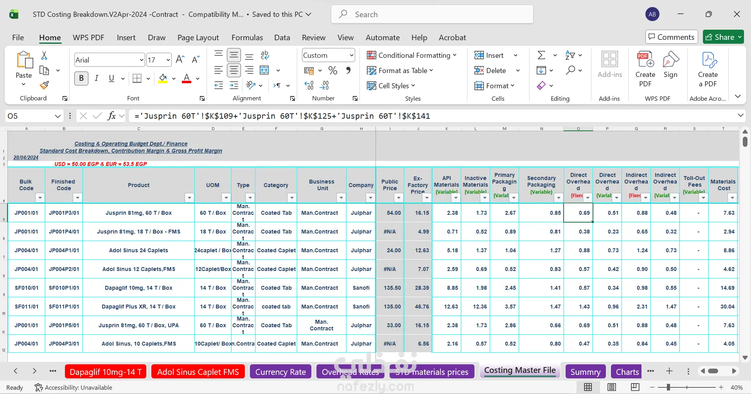
Task: Click the AutoSum sigma icon
Action: coord(541,55)
